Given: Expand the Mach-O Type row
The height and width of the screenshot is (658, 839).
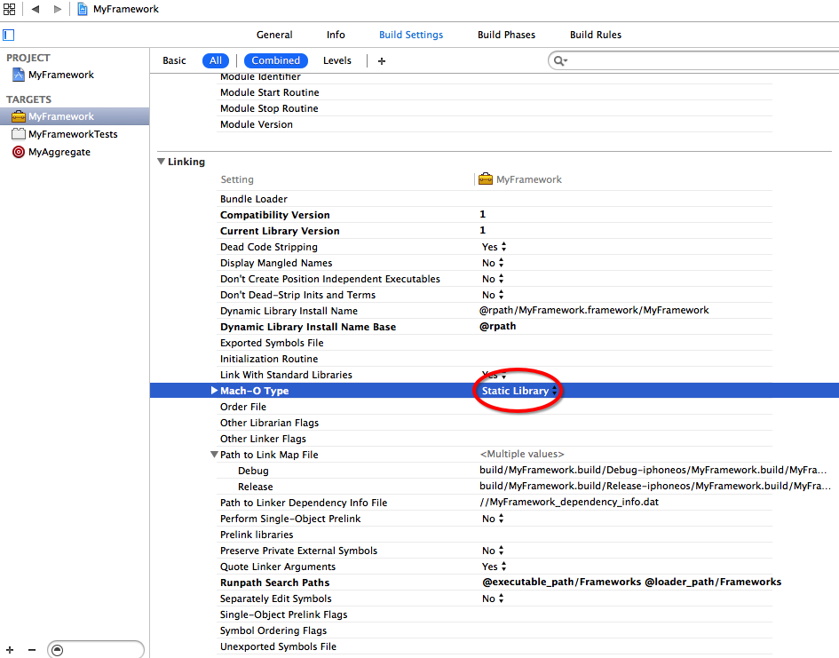Looking at the screenshot, I should coord(214,391).
